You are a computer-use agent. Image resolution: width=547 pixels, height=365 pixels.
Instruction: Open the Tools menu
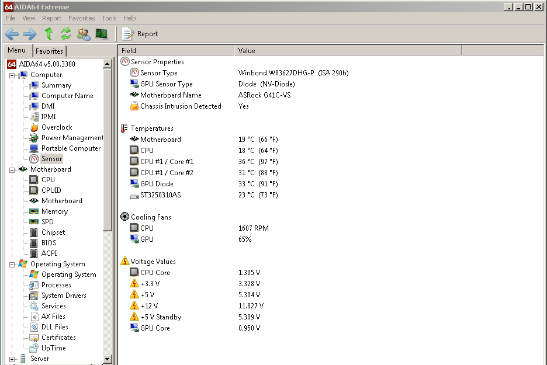click(109, 18)
